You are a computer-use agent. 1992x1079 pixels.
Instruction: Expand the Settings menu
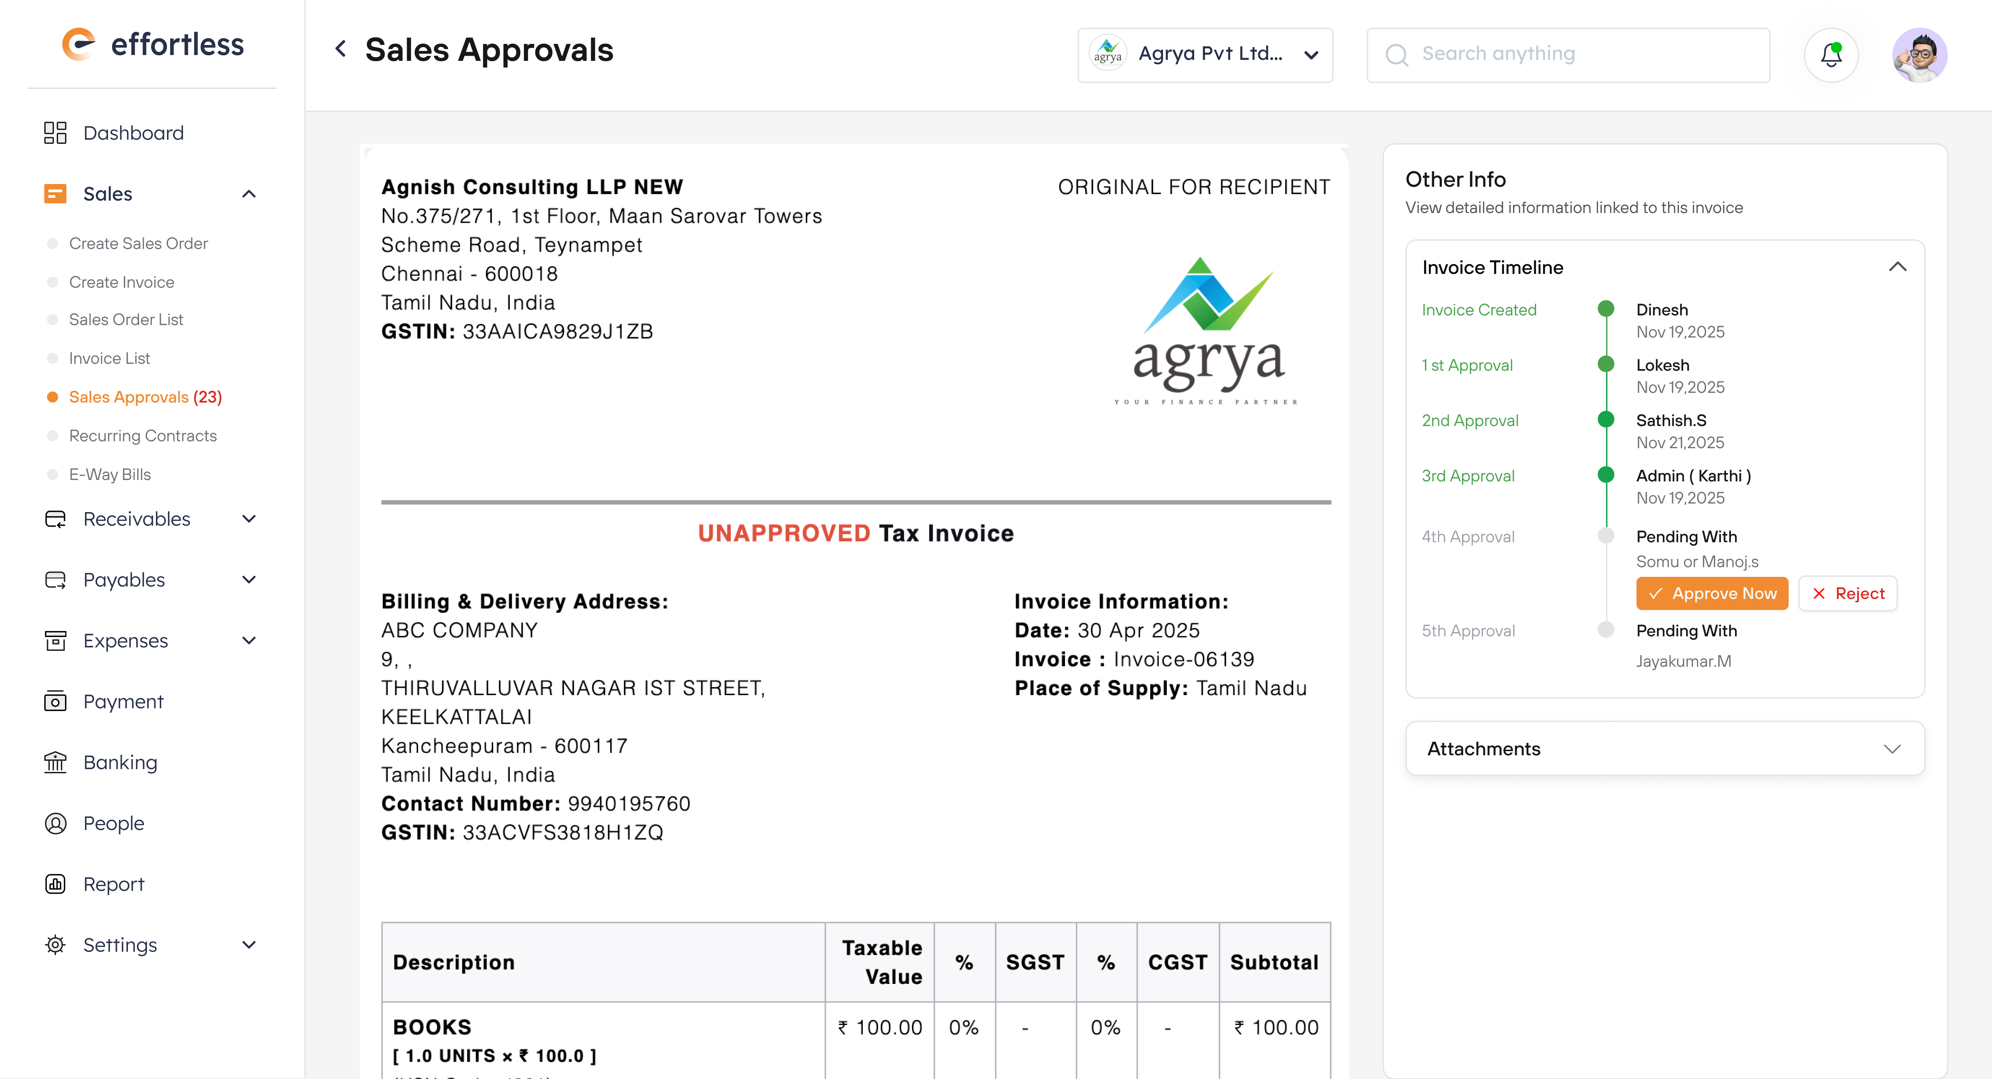click(248, 945)
